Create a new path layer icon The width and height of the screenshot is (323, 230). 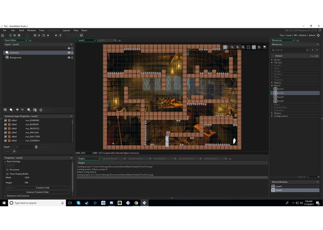[23, 110]
